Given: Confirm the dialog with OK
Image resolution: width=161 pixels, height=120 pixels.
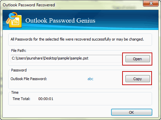Looking at the screenshot, I should (132, 112).
